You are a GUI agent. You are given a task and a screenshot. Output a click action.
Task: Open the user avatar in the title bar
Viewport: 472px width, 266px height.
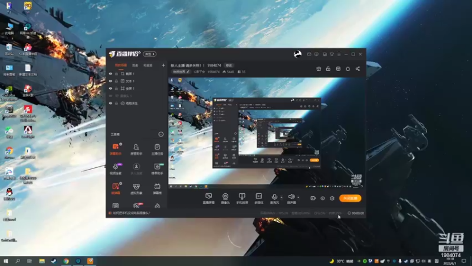(x=297, y=54)
